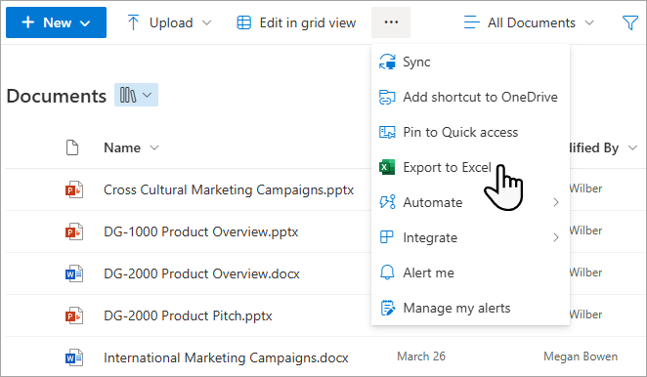Click the Documents library title

tap(57, 96)
